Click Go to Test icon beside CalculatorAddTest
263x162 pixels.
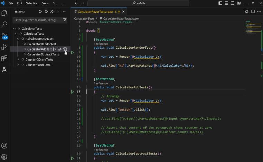65,49
